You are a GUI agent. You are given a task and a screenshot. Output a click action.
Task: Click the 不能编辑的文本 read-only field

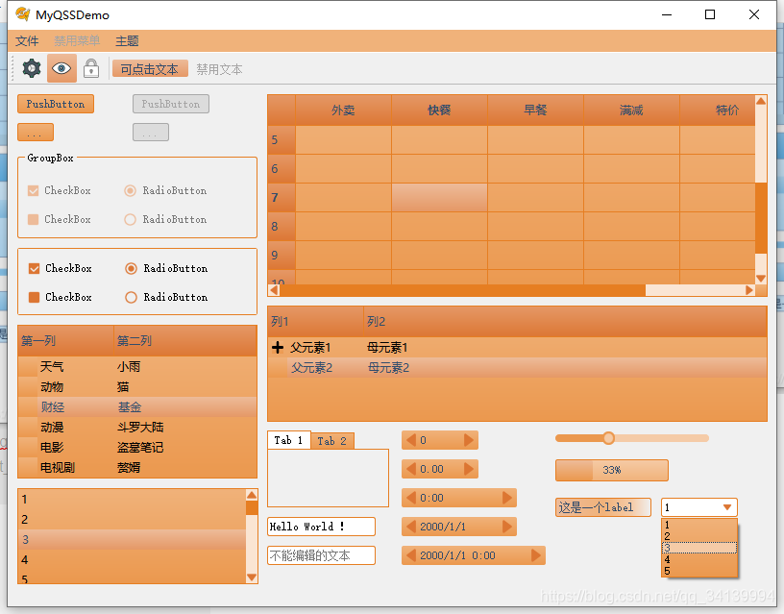pyautogui.click(x=321, y=555)
